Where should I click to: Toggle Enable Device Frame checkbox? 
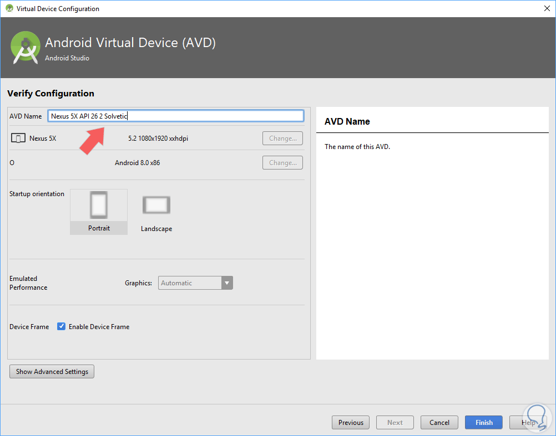[x=62, y=326]
